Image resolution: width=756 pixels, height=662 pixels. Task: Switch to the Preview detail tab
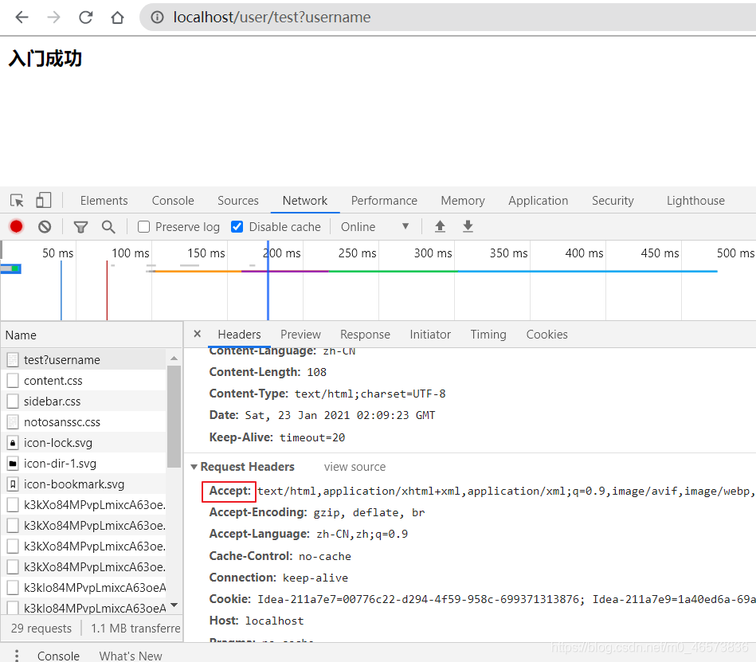pos(300,335)
